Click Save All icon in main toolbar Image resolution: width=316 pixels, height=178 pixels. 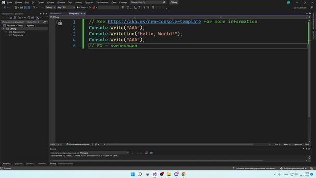pyautogui.click(x=29, y=8)
